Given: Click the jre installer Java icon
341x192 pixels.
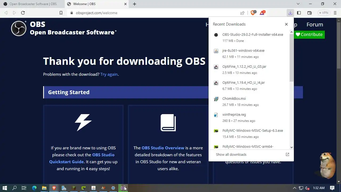Looking at the screenshot, I should 216,51.
